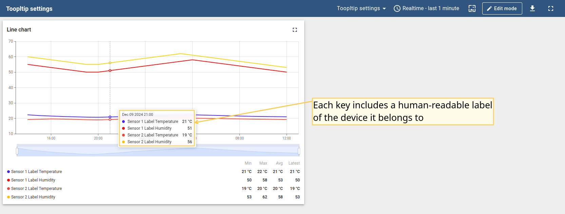Toggle Sensor 2 Label Humidity legend entry

point(33,197)
